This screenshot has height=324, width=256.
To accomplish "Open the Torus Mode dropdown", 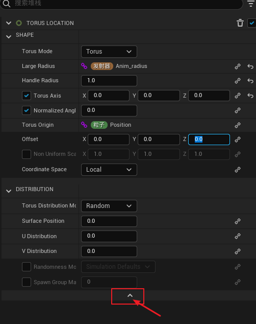I will (109, 52).
